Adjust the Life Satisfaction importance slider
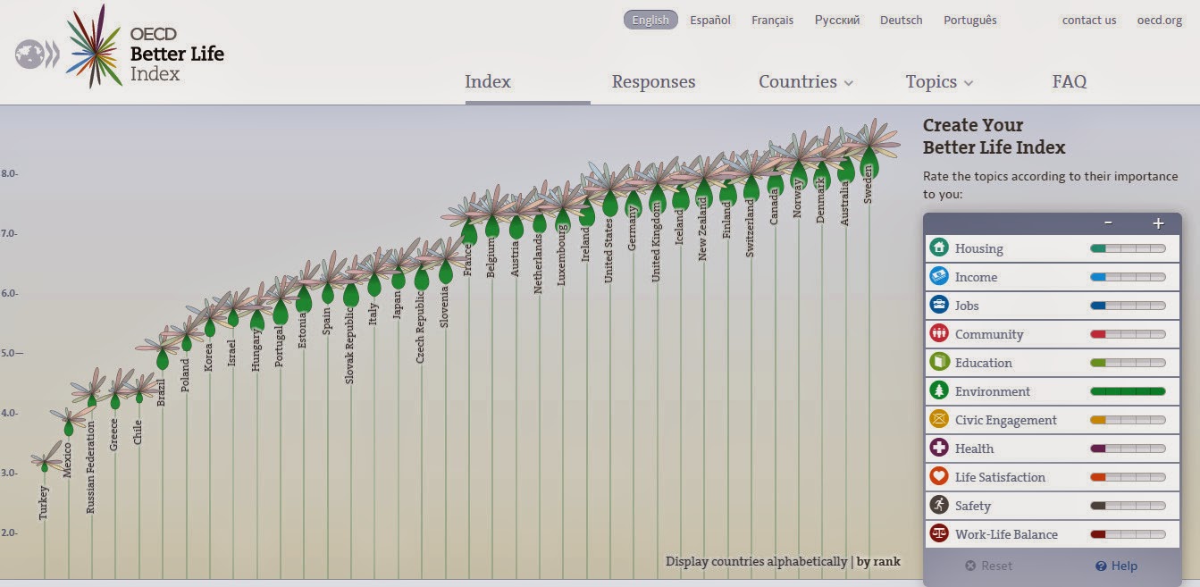The height and width of the screenshot is (587, 1200). [x=1128, y=477]
